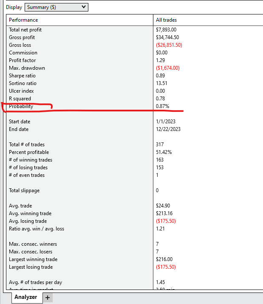Viewport: 263px width, 304px height.
Task: Click the 0.87% probability value
Action: pos(164,106)
